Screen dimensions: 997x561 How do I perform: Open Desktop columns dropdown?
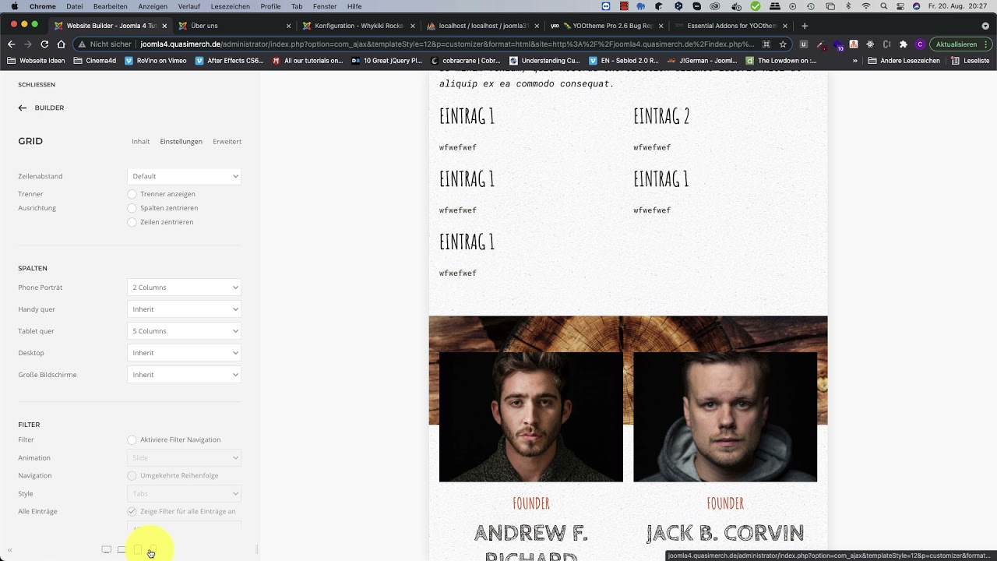pos(184,353)
